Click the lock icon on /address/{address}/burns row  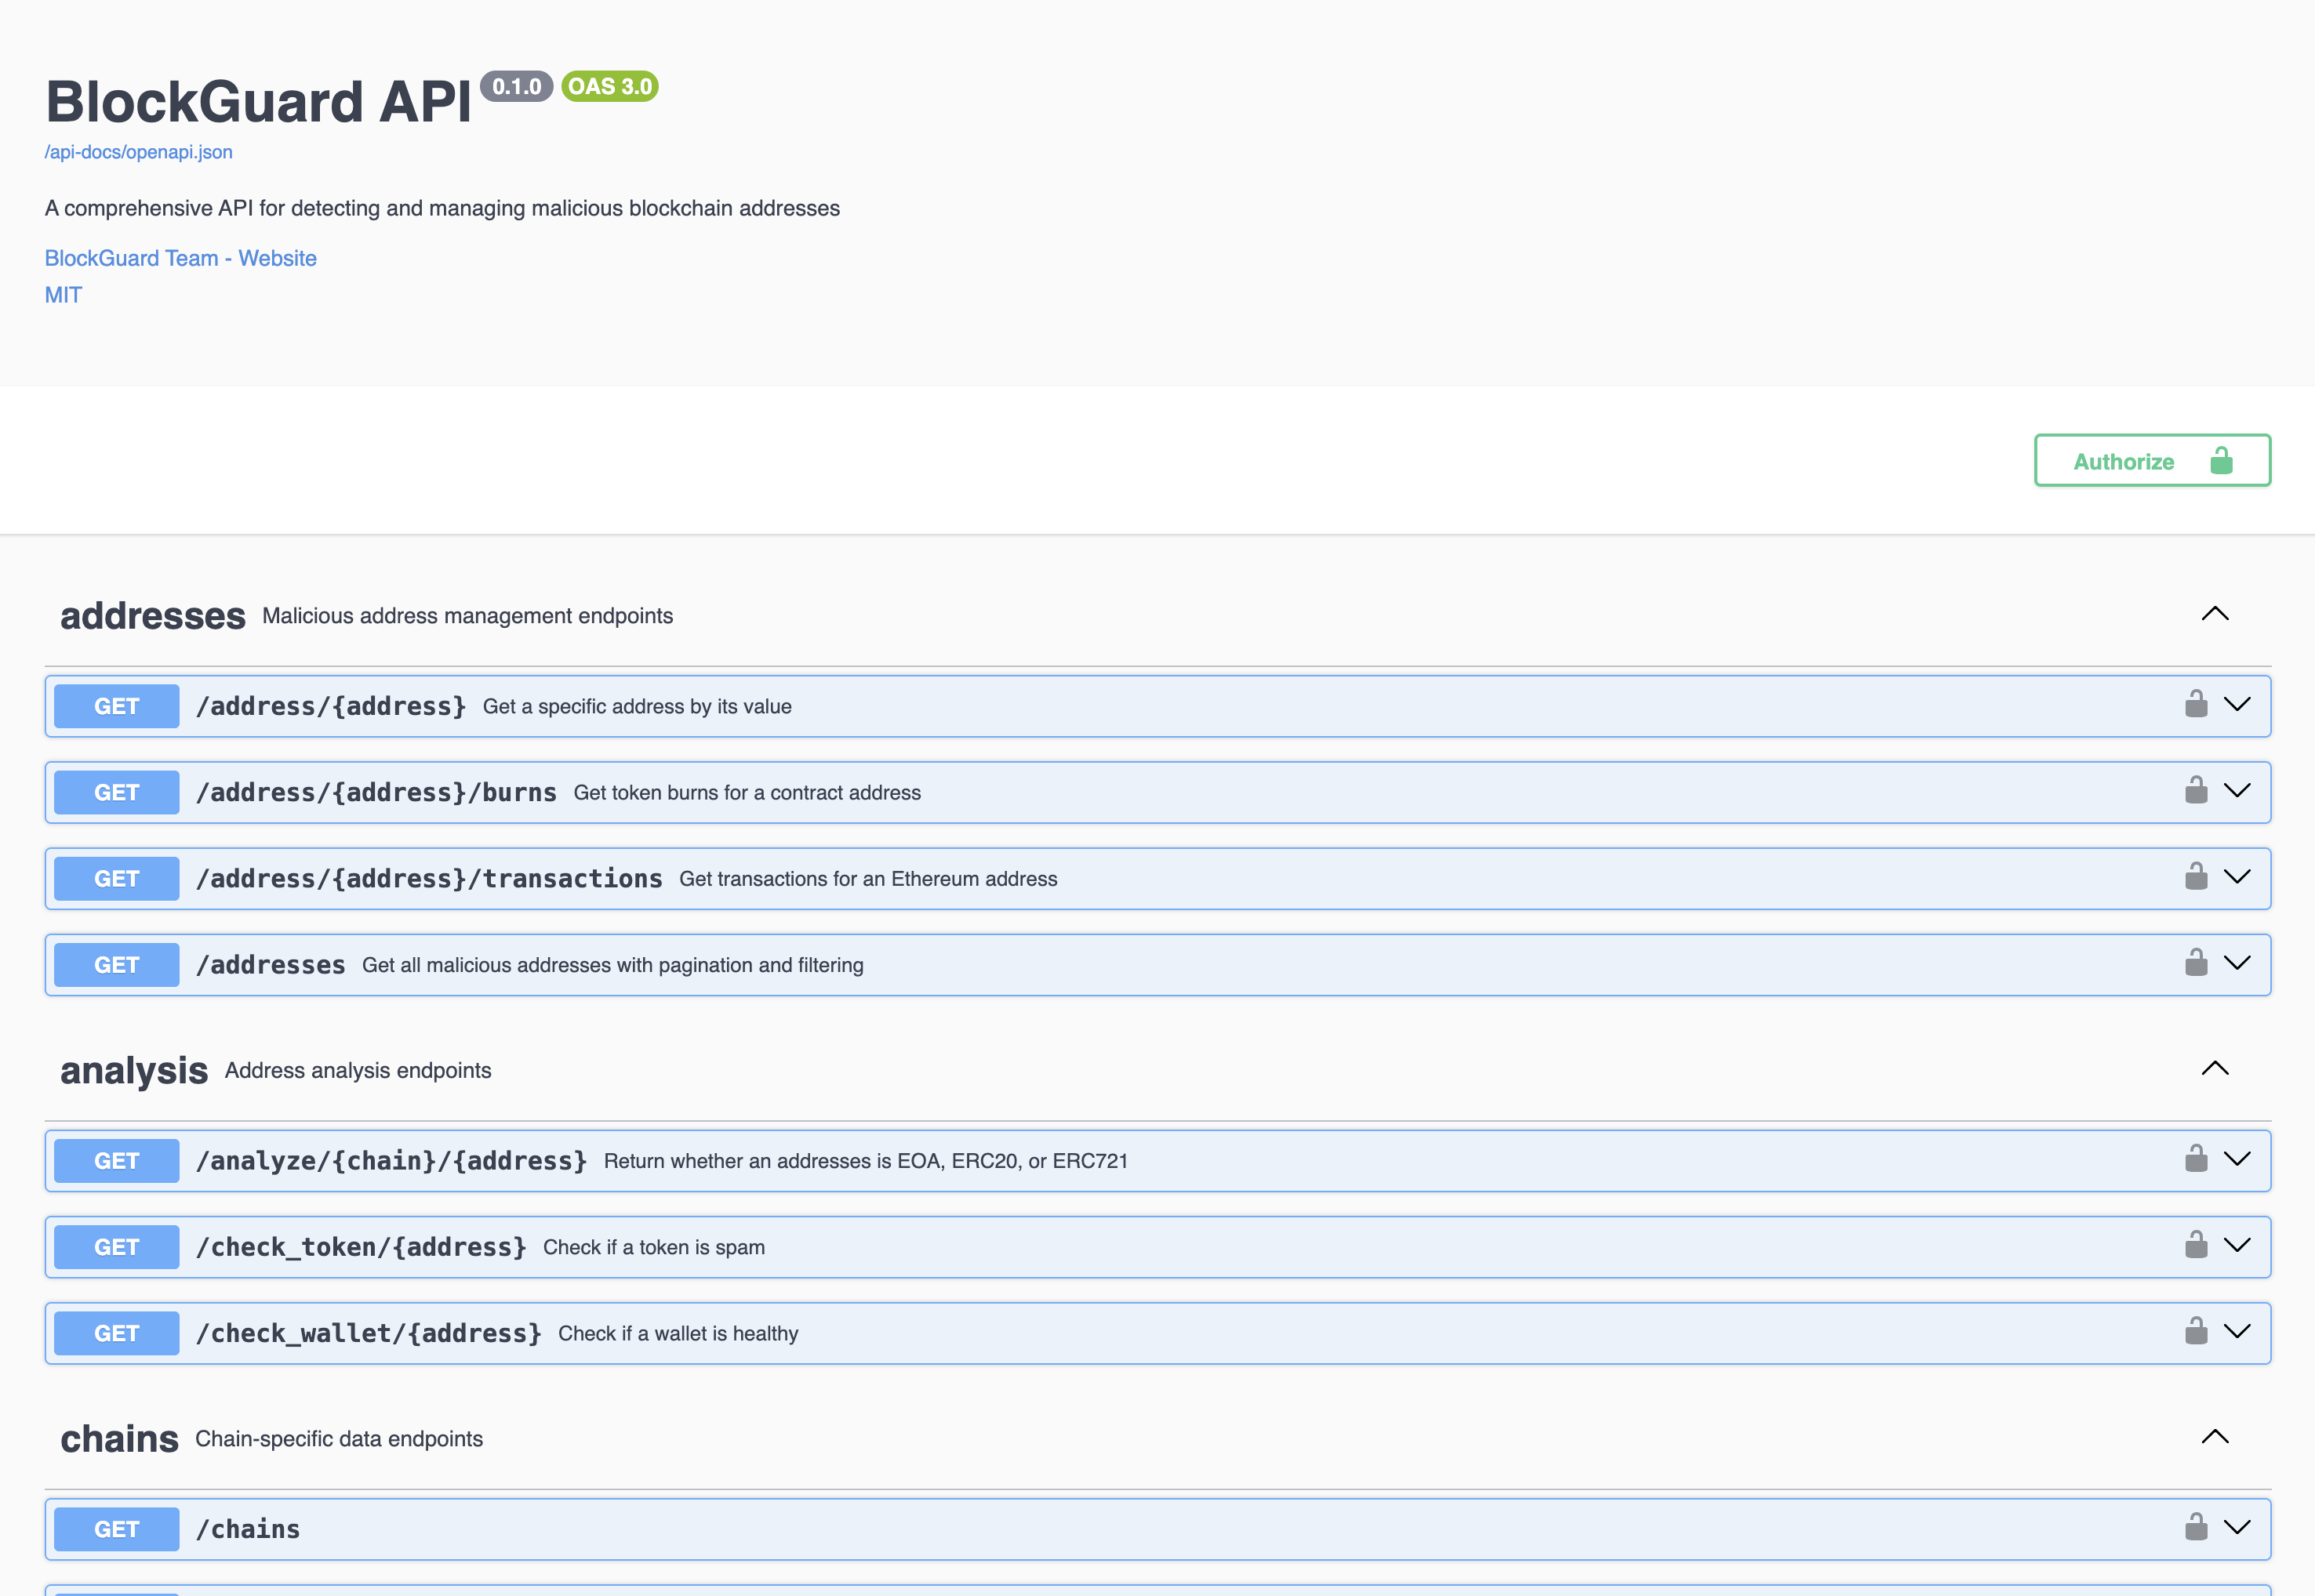2197,791
